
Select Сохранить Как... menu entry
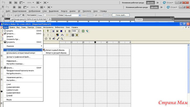13,39
